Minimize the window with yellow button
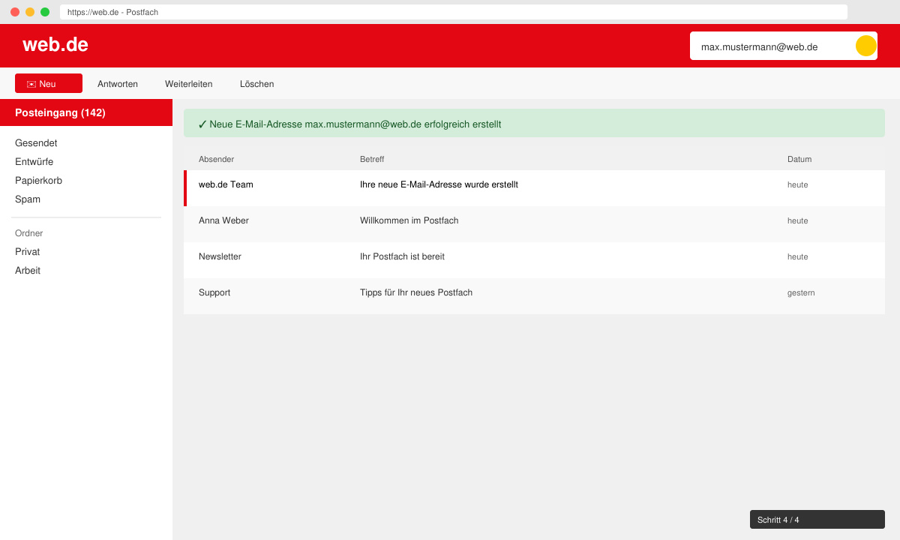Screen dimensions: 900x540 (x=30, y=12)
